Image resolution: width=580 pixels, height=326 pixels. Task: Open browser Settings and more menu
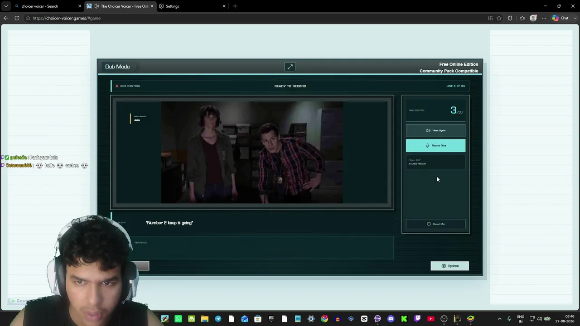(x=544, y=18)
